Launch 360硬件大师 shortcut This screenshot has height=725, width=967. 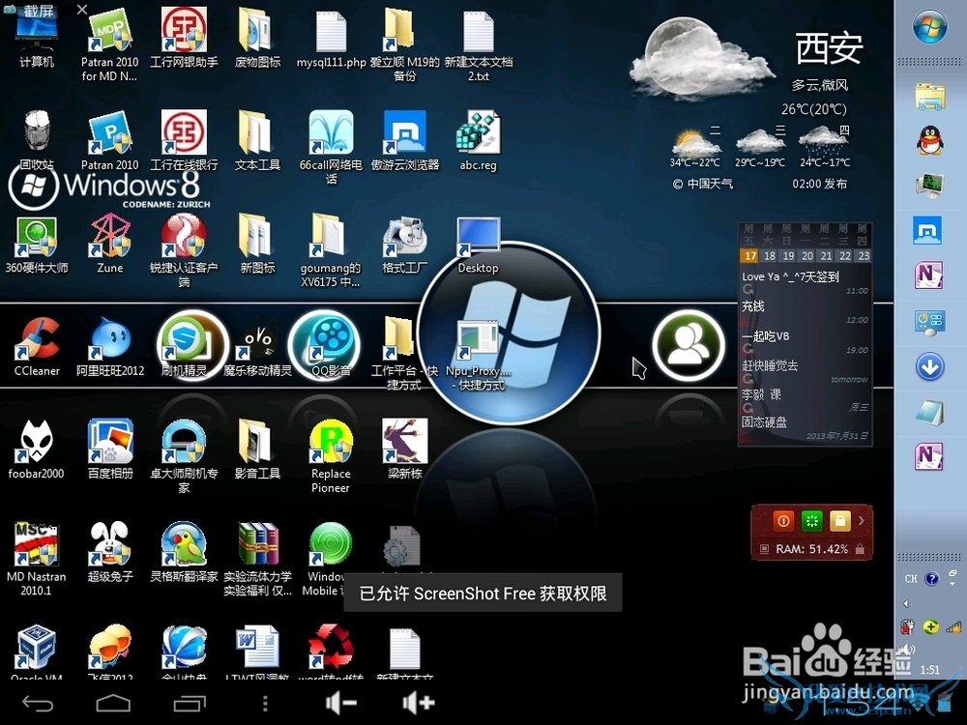[37, 245]
